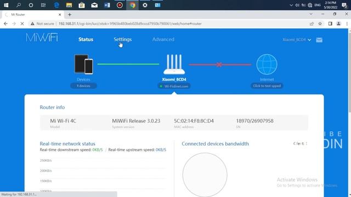
Task: Bookmark this page with star icon
Action: (320, 24)
